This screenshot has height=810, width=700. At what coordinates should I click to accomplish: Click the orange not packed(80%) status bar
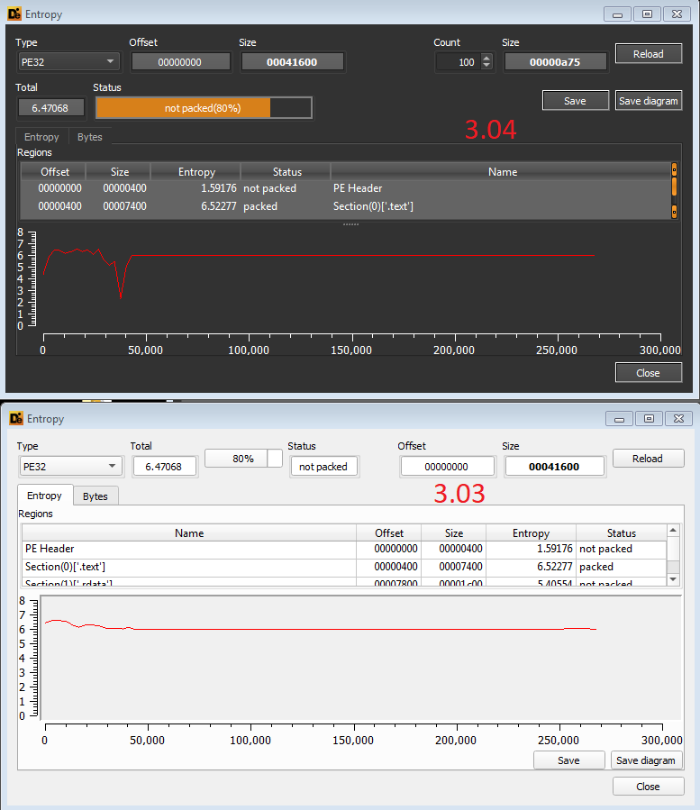tap(204, 108)
